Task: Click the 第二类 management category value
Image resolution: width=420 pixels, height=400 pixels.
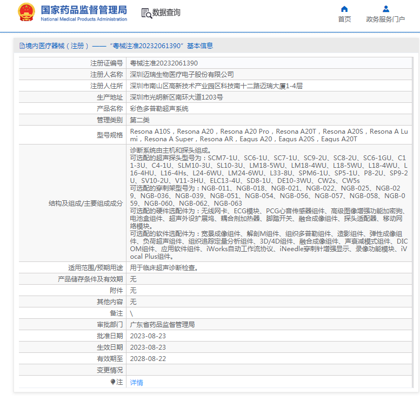Action: (139, 120)
